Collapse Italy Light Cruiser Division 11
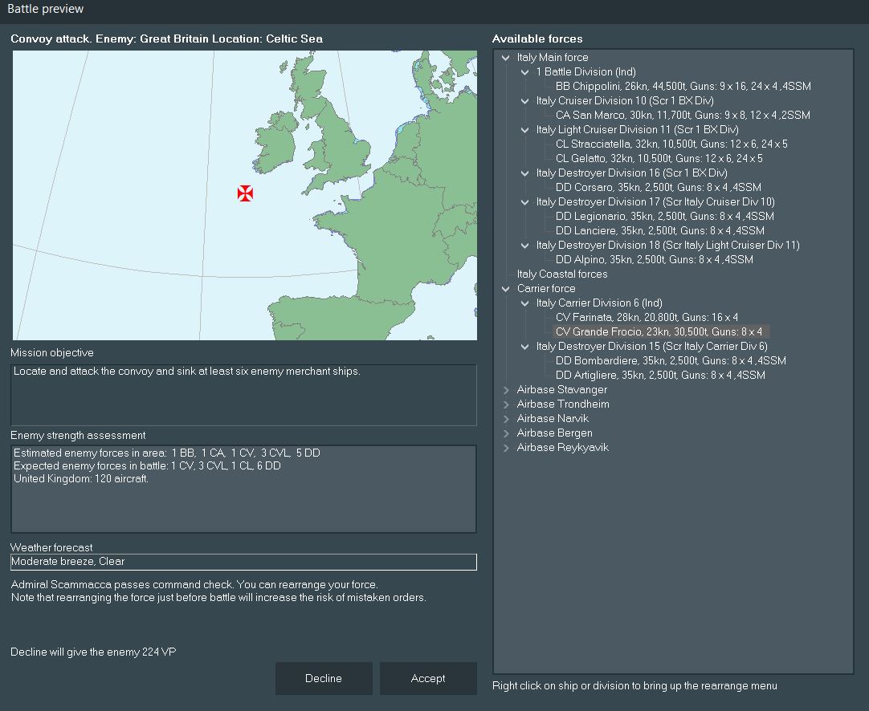This screenshot has width=869, height=711. (x=524, y=129)
